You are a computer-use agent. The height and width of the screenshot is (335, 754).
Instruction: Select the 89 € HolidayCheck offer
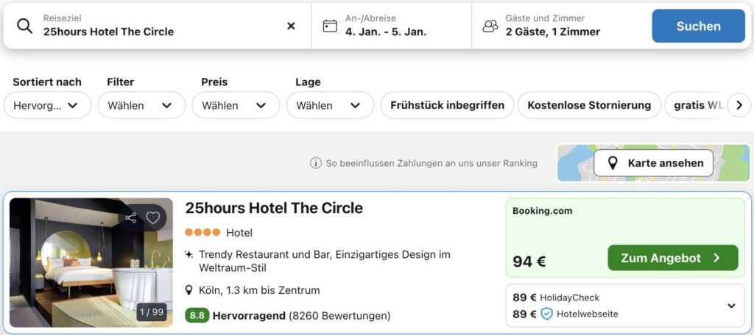click(x=556, y=298)
